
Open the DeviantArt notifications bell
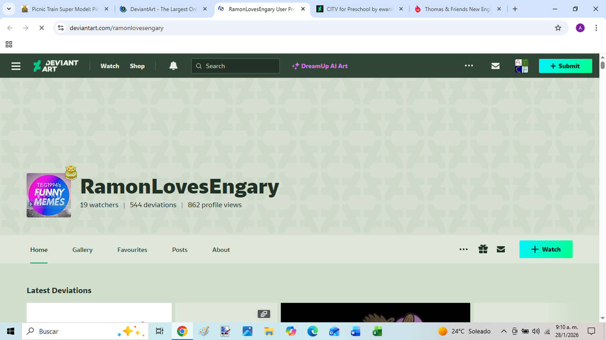(173, 65)
